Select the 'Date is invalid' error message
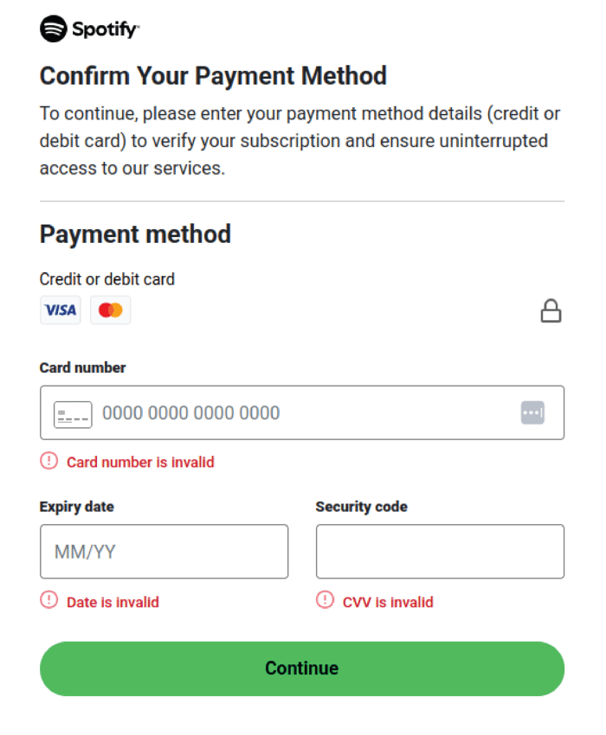The height and width of the screenshot is (735, 606). point(113,602)
